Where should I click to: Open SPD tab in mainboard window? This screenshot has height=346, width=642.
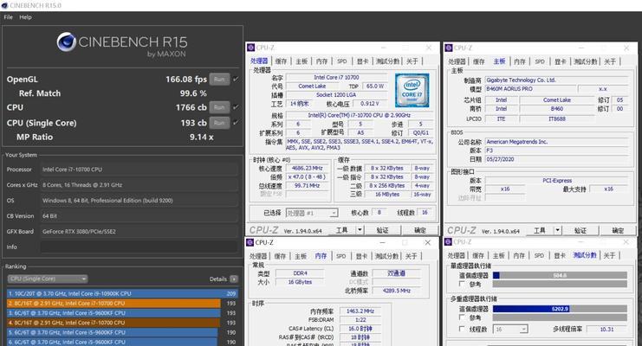(x=540, y=61)
